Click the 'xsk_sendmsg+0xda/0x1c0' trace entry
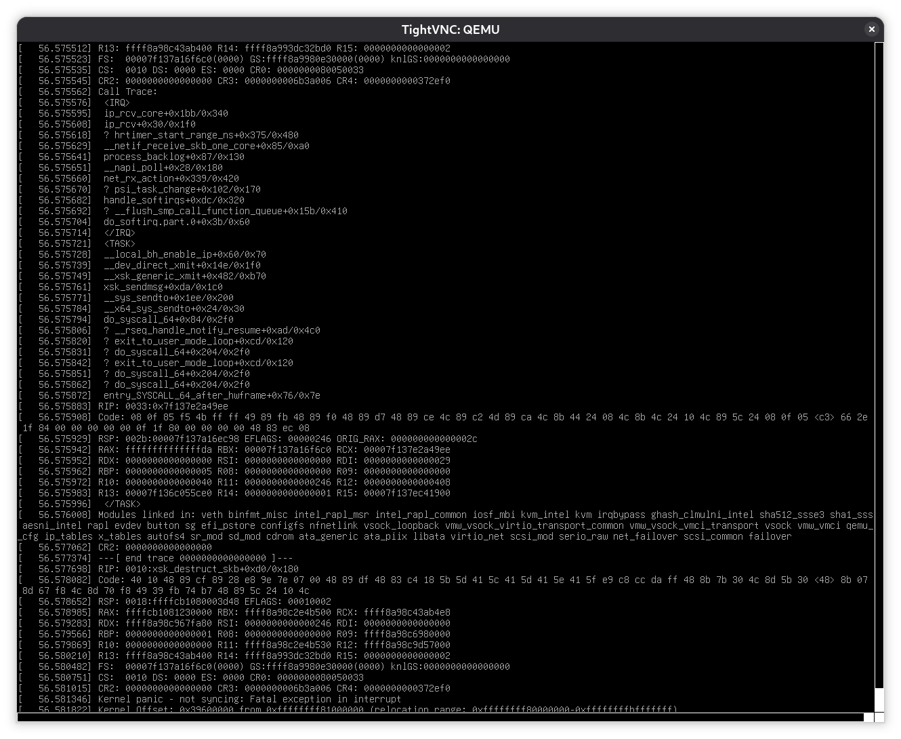Image resolution: width=901 pixels, height=739 pixels. click(x=163, y=287)
